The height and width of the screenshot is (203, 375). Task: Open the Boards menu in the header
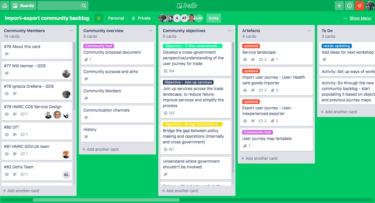[23, 6]
